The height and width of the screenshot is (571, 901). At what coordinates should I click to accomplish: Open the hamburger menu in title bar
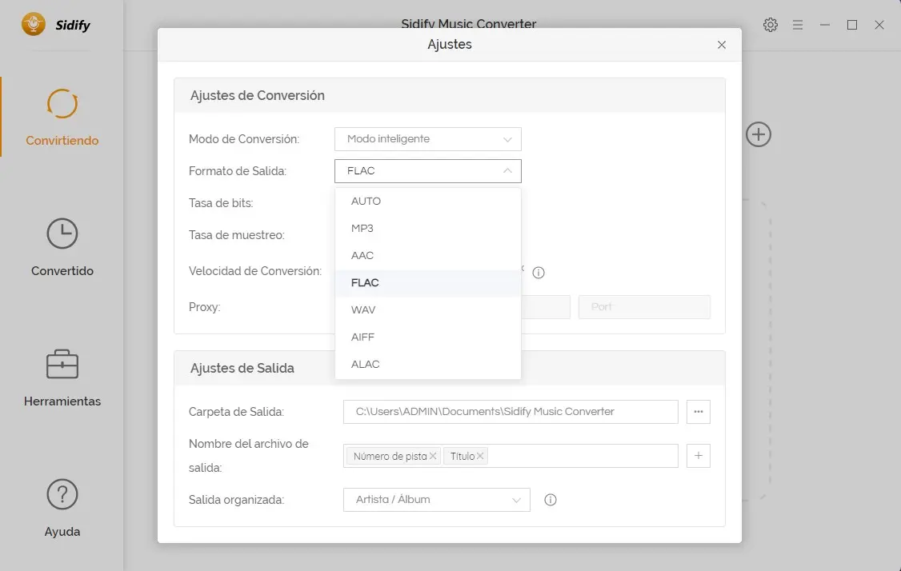click(798, 25)
